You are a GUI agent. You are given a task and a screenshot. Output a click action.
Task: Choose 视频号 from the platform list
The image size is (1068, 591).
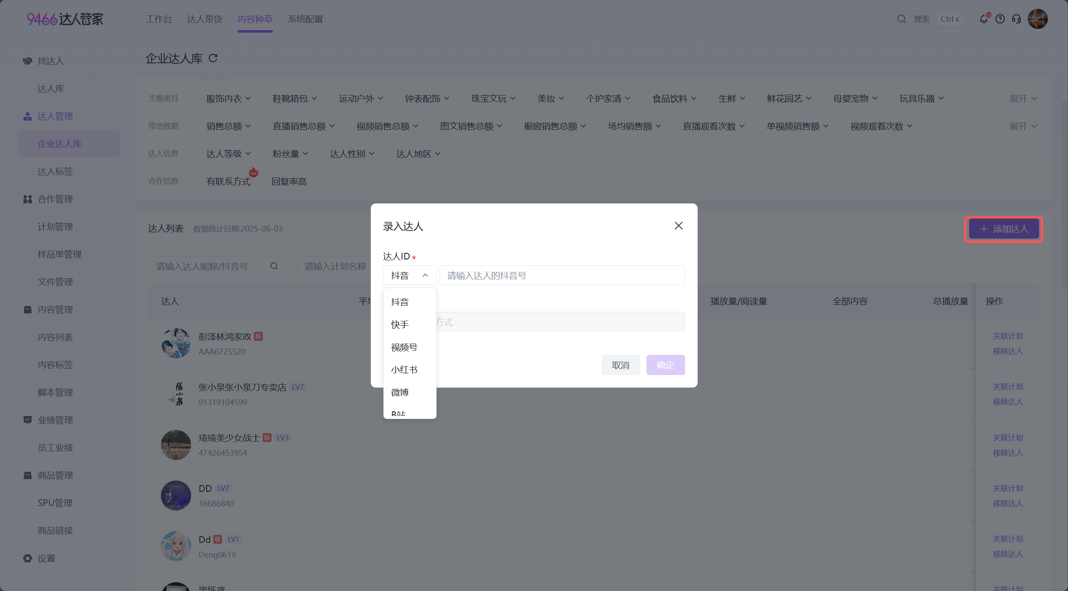409,347
